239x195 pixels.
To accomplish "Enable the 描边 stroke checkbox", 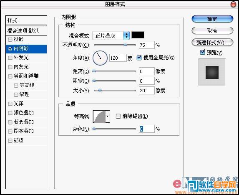I will tap(10, 140).
